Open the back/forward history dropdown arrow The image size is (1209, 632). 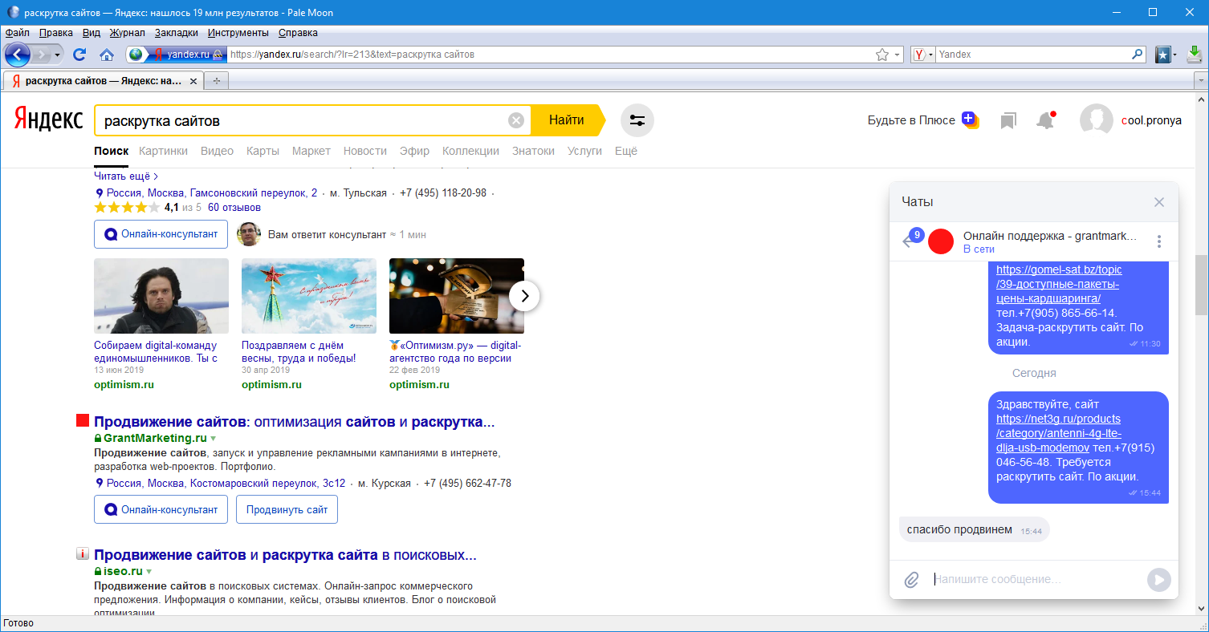pyautogui.click(x=58, y=55)
